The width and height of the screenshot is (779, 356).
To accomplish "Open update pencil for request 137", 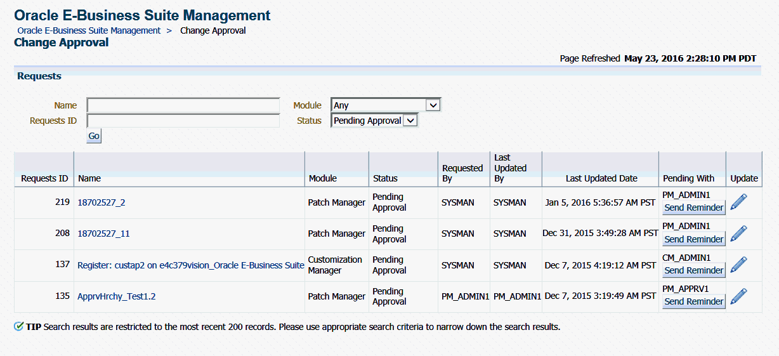I will (x=739, y=265).
